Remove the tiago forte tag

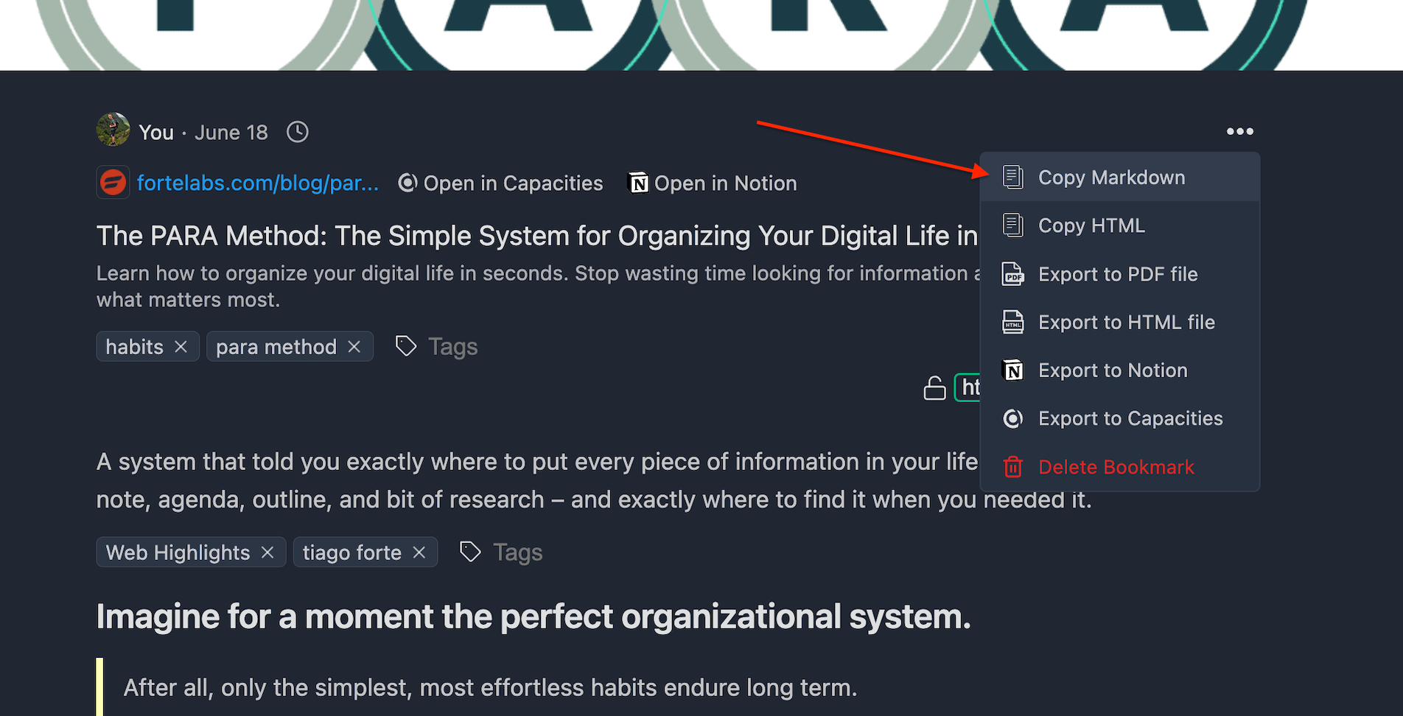point(419,552)
